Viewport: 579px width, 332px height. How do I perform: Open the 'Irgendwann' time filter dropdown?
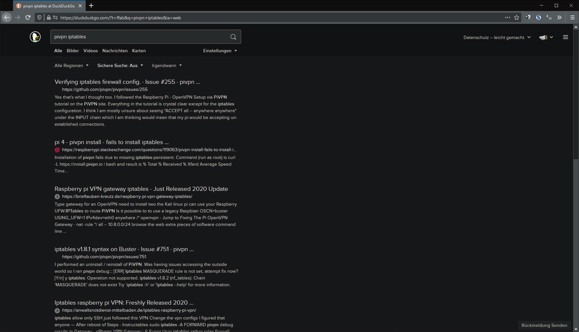coord(167,65)
